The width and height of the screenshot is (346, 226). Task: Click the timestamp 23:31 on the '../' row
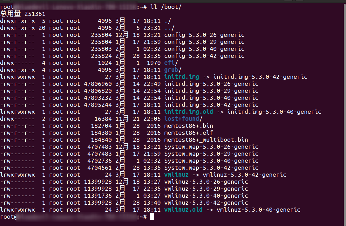click(x=152, y=28)
